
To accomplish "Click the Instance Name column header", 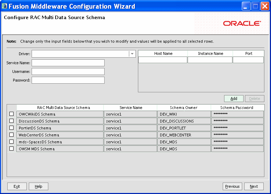I will pyautogui.click(x=210, y=53).
